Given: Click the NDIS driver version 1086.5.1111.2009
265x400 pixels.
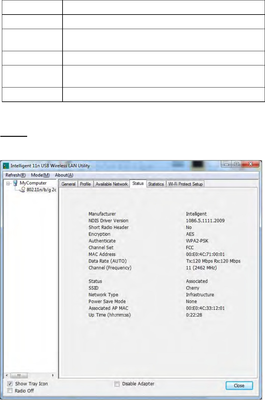Looking at the screenshot, I should pyautogui.click(x=205, y=221).
